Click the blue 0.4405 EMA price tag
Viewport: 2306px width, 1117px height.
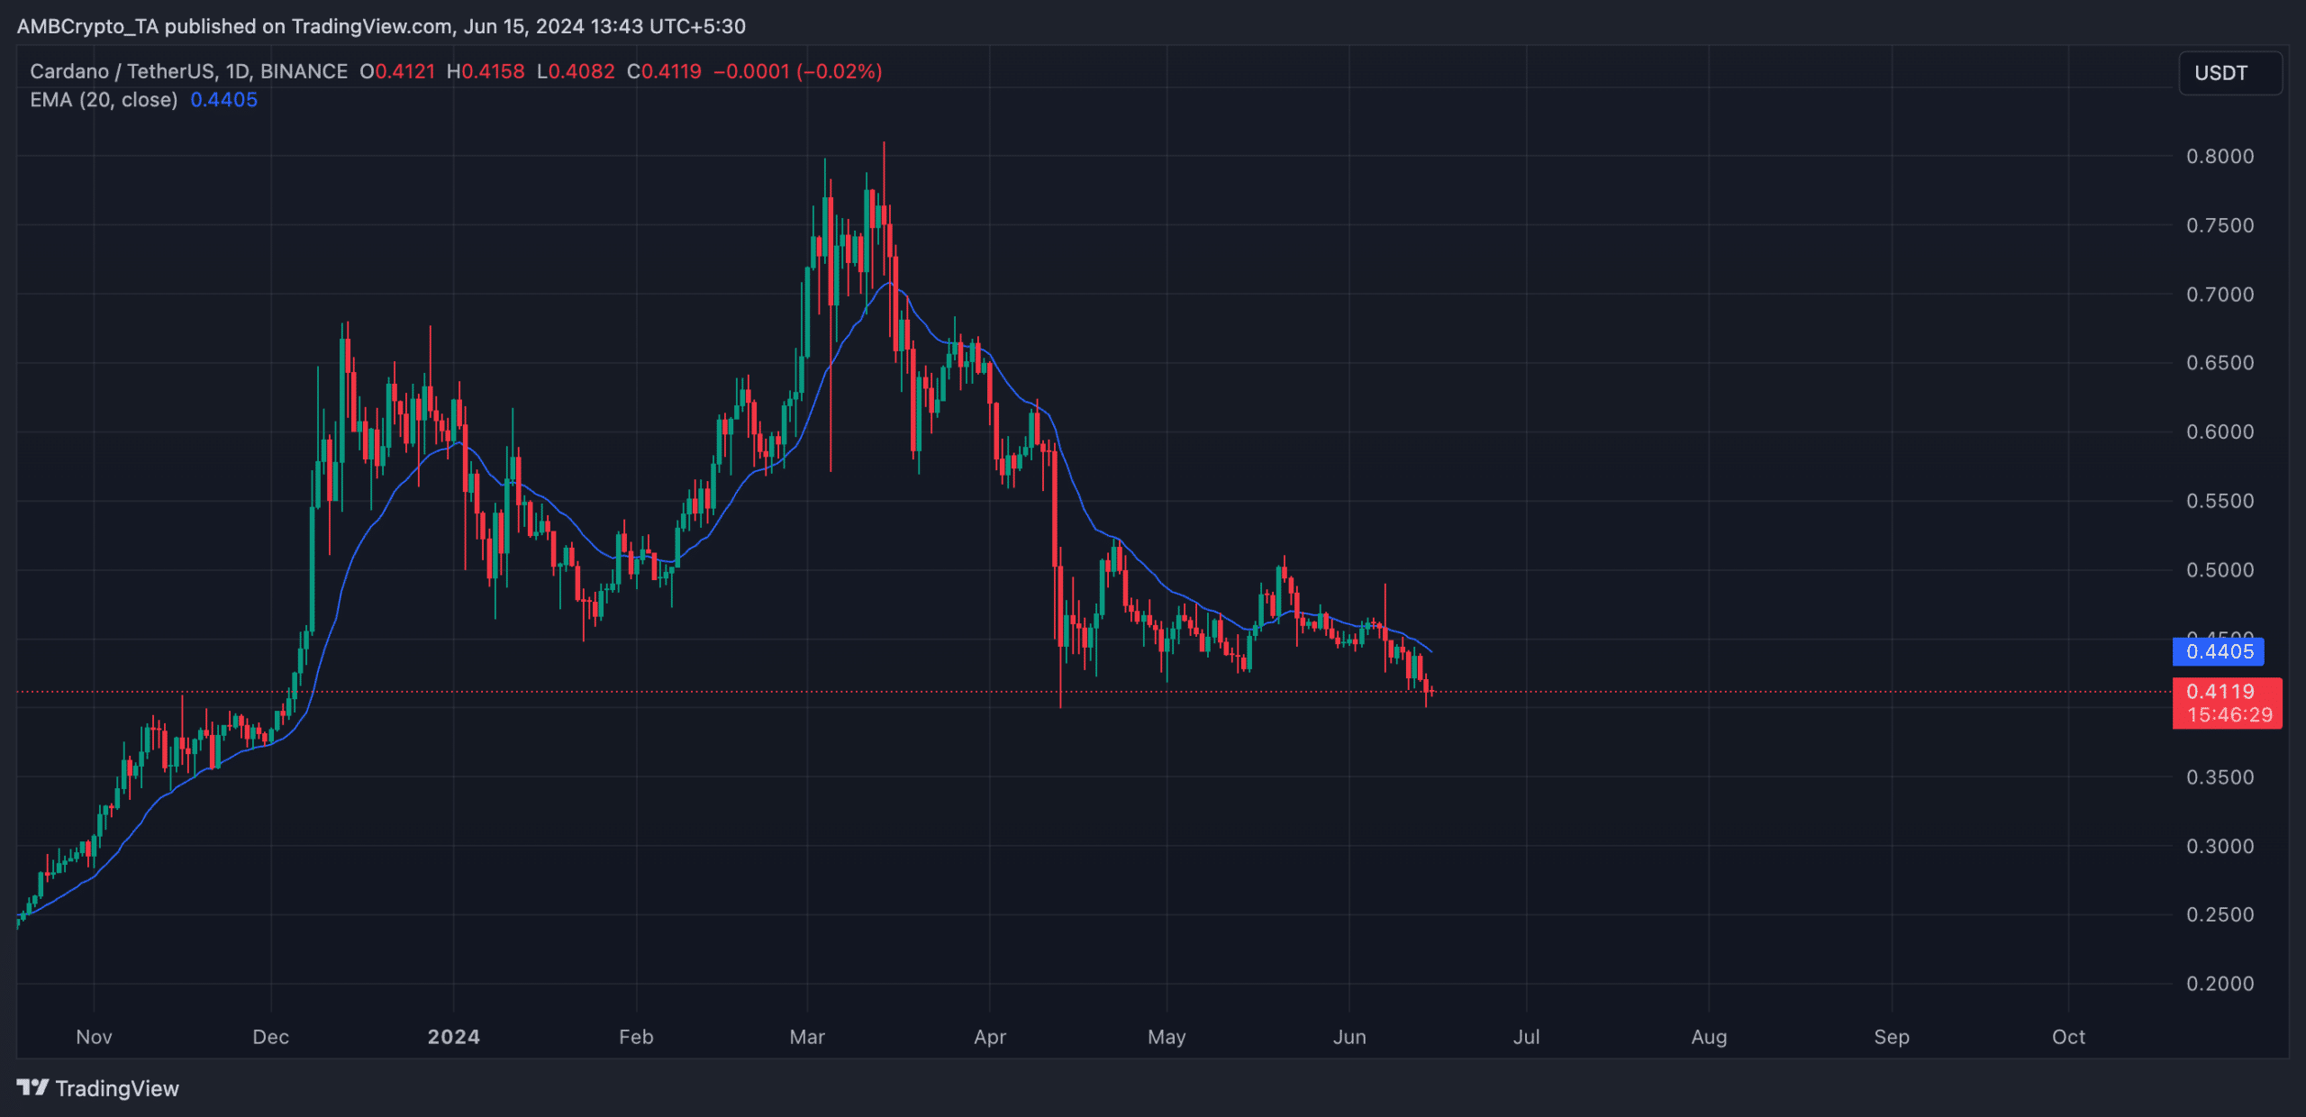tap(2219, 651)
